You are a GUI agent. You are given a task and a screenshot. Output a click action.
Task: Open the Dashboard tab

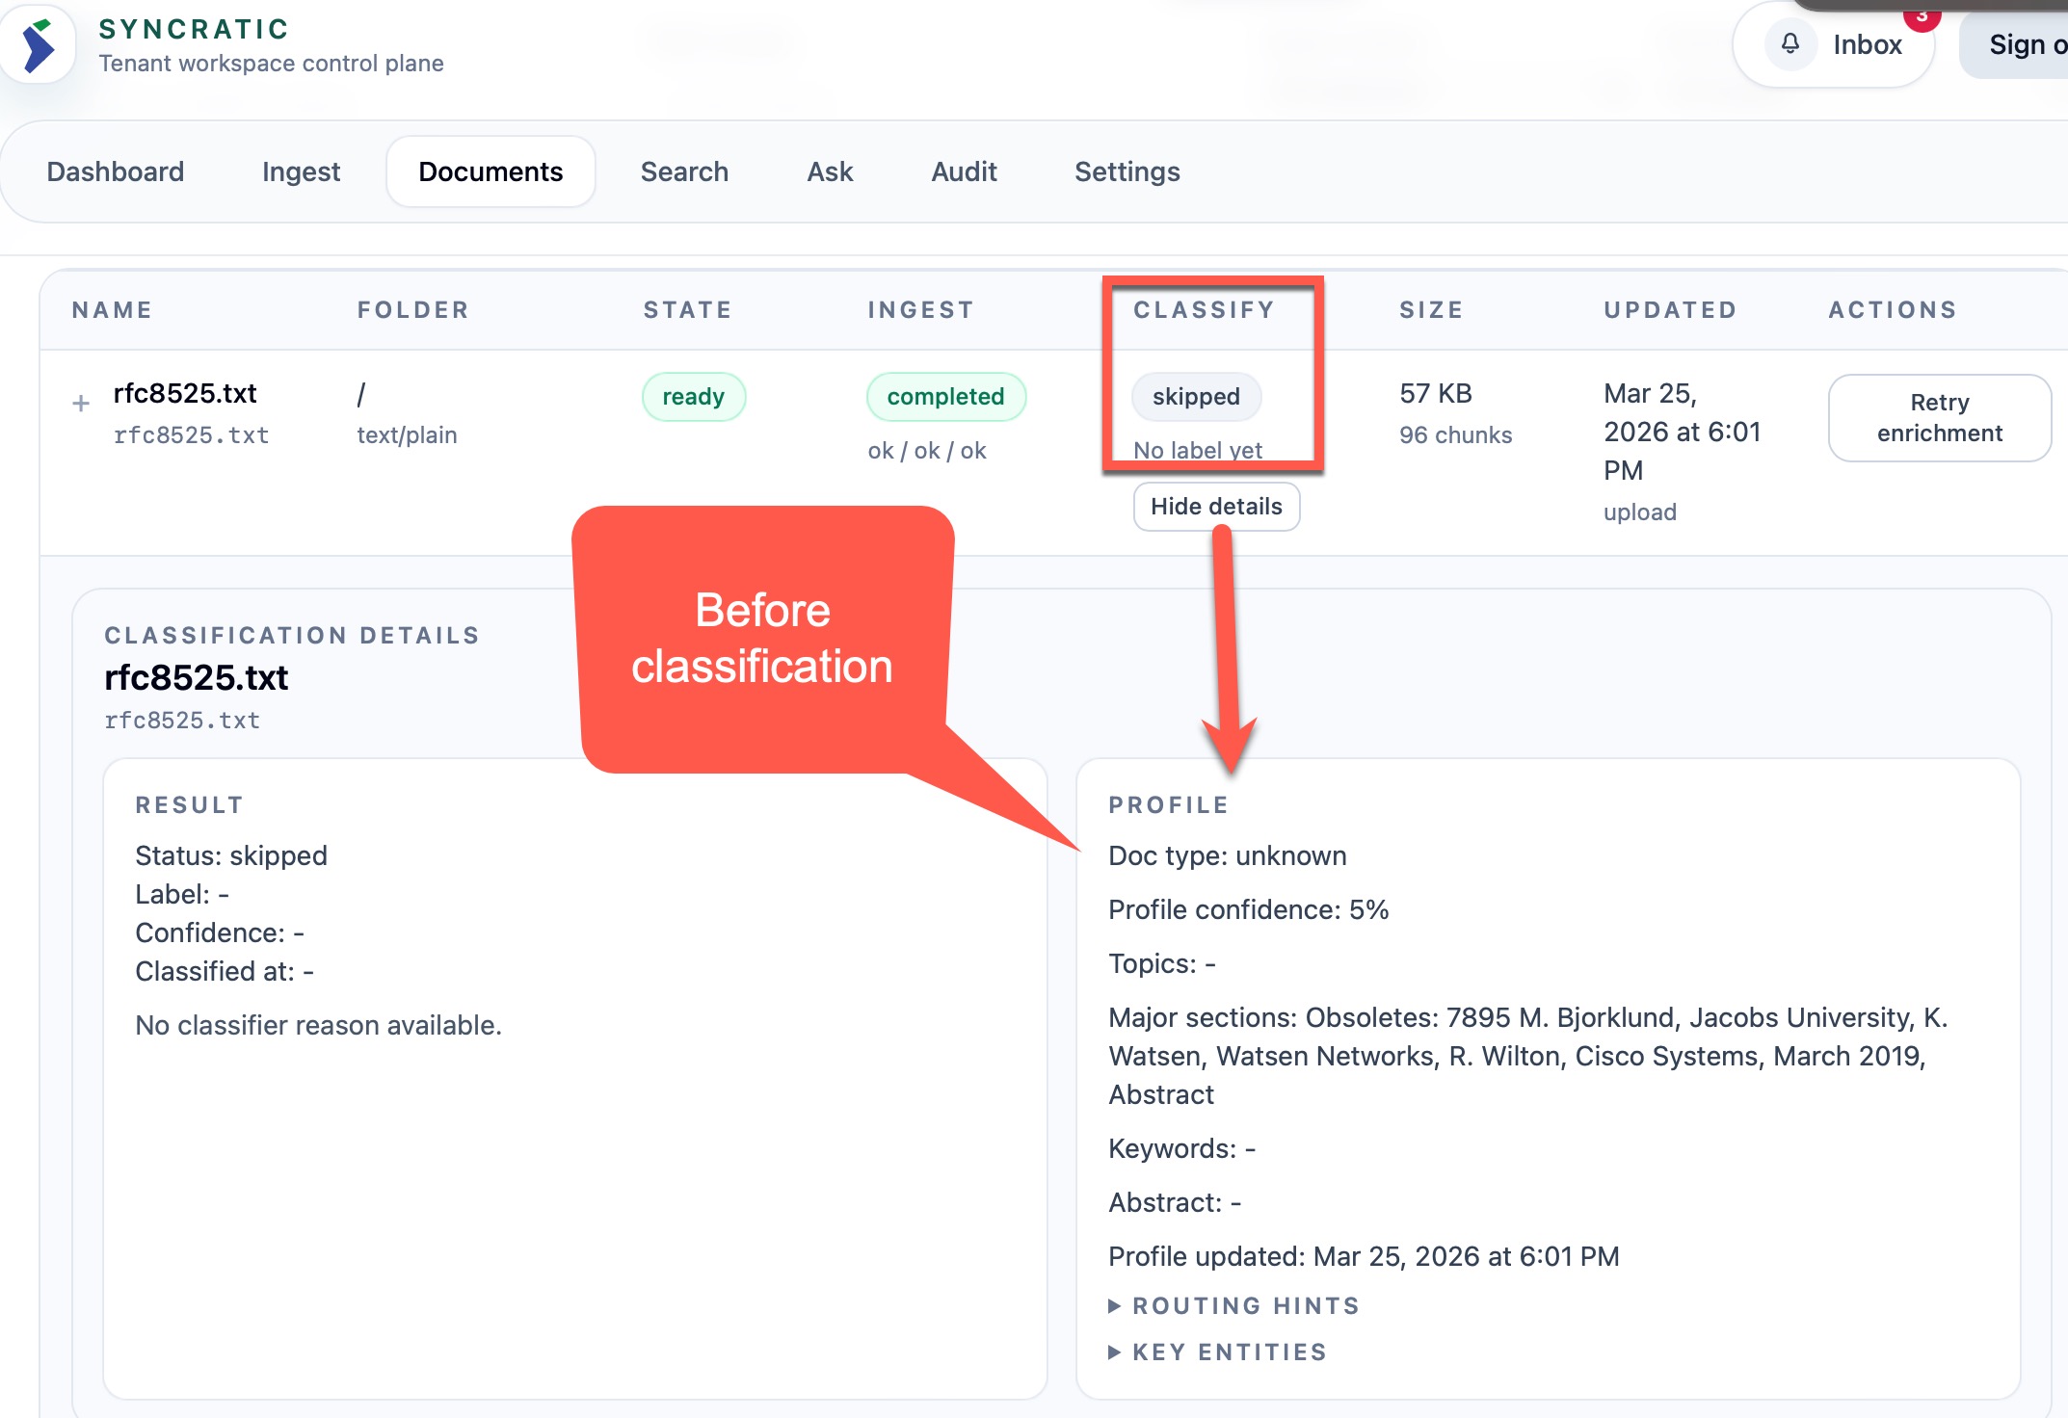click(x=115, y=171)
